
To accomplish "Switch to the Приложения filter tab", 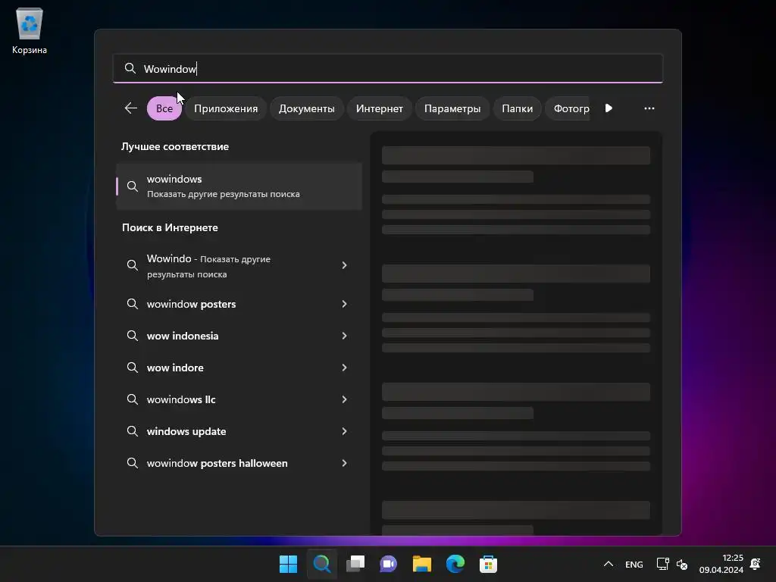I will [226, 108].
